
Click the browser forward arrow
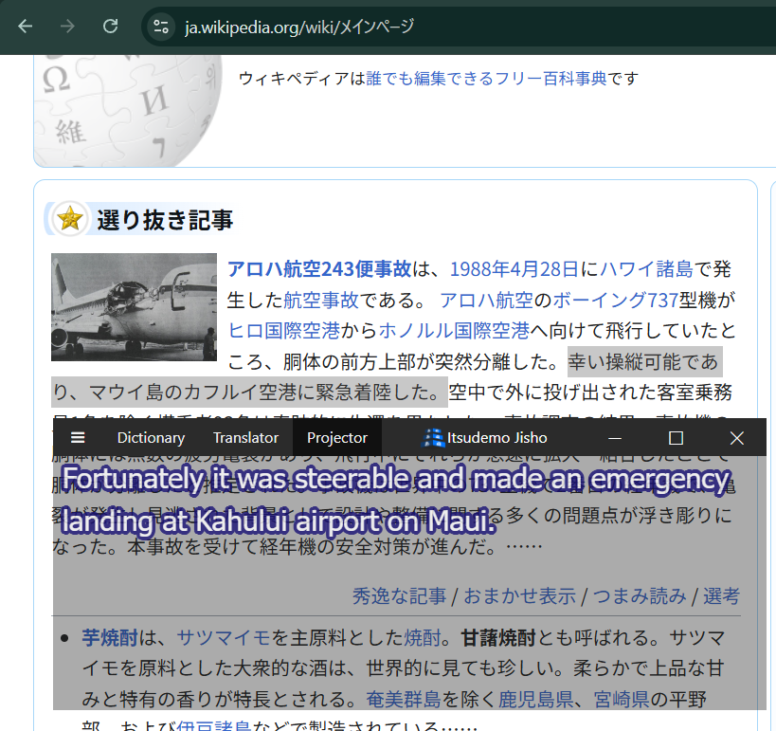click(x=67, y=26)
